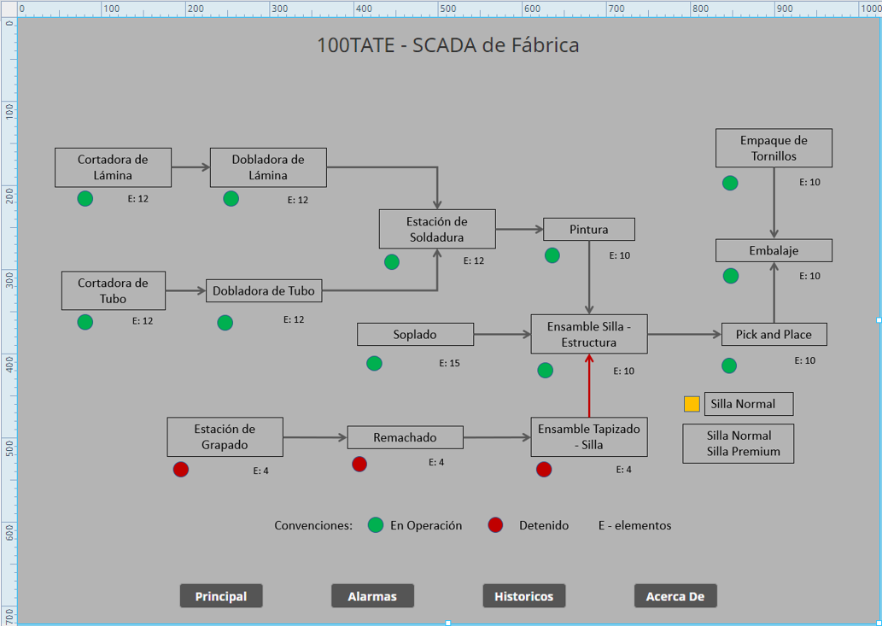882x626 pixels.
Task: Open the Historicos view
Action: pos(523,595)
